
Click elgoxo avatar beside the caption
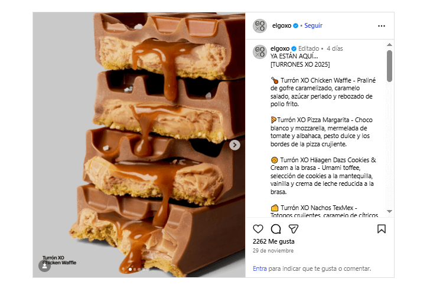pyautogui.click(x=260, y=52)
